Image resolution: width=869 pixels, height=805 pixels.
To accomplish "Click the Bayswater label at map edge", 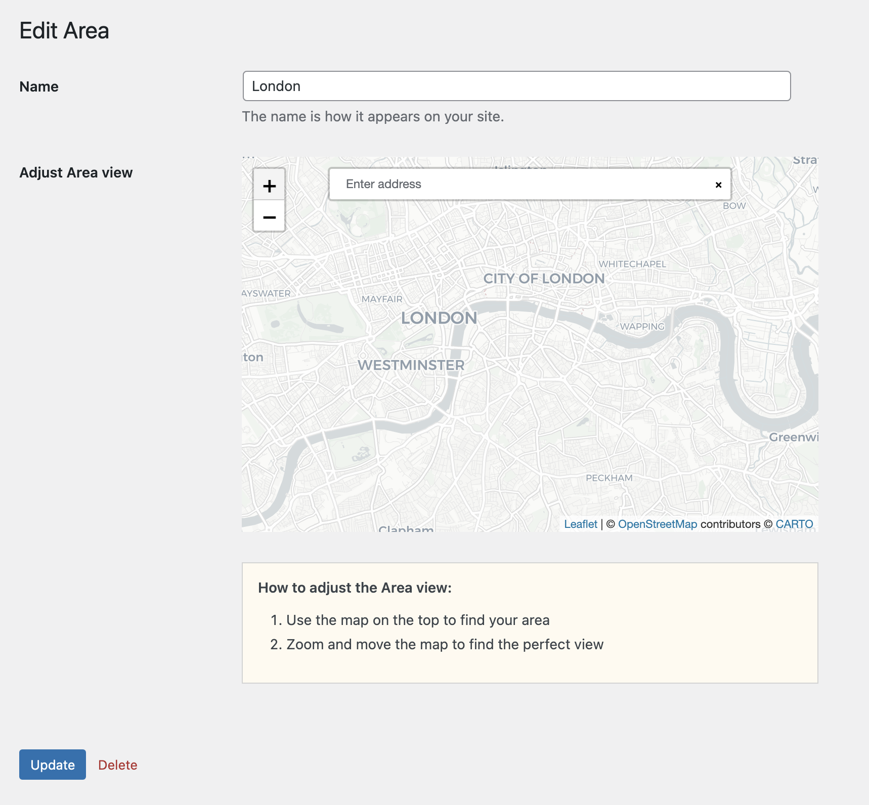I will pos(267,294).
